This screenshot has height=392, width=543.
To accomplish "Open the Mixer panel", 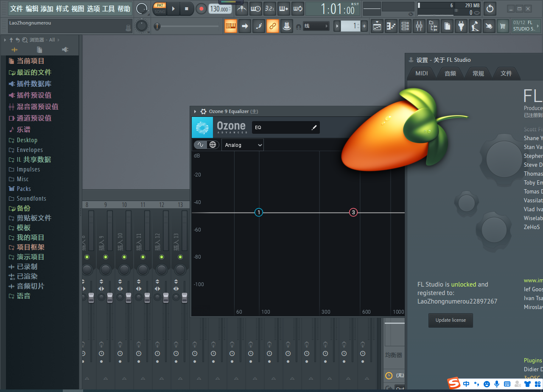I will (419, 26).
